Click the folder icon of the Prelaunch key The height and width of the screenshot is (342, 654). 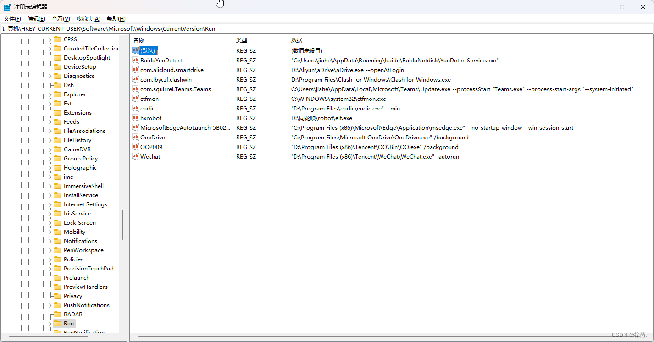(58, 277)
